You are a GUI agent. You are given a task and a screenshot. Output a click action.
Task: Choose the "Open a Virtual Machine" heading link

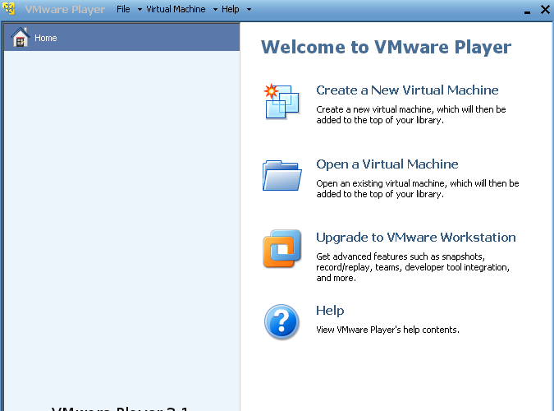(x=387, y=164)
